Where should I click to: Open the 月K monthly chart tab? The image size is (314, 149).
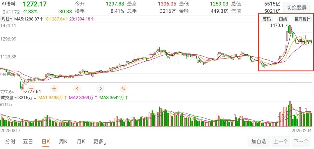[81, 141]
